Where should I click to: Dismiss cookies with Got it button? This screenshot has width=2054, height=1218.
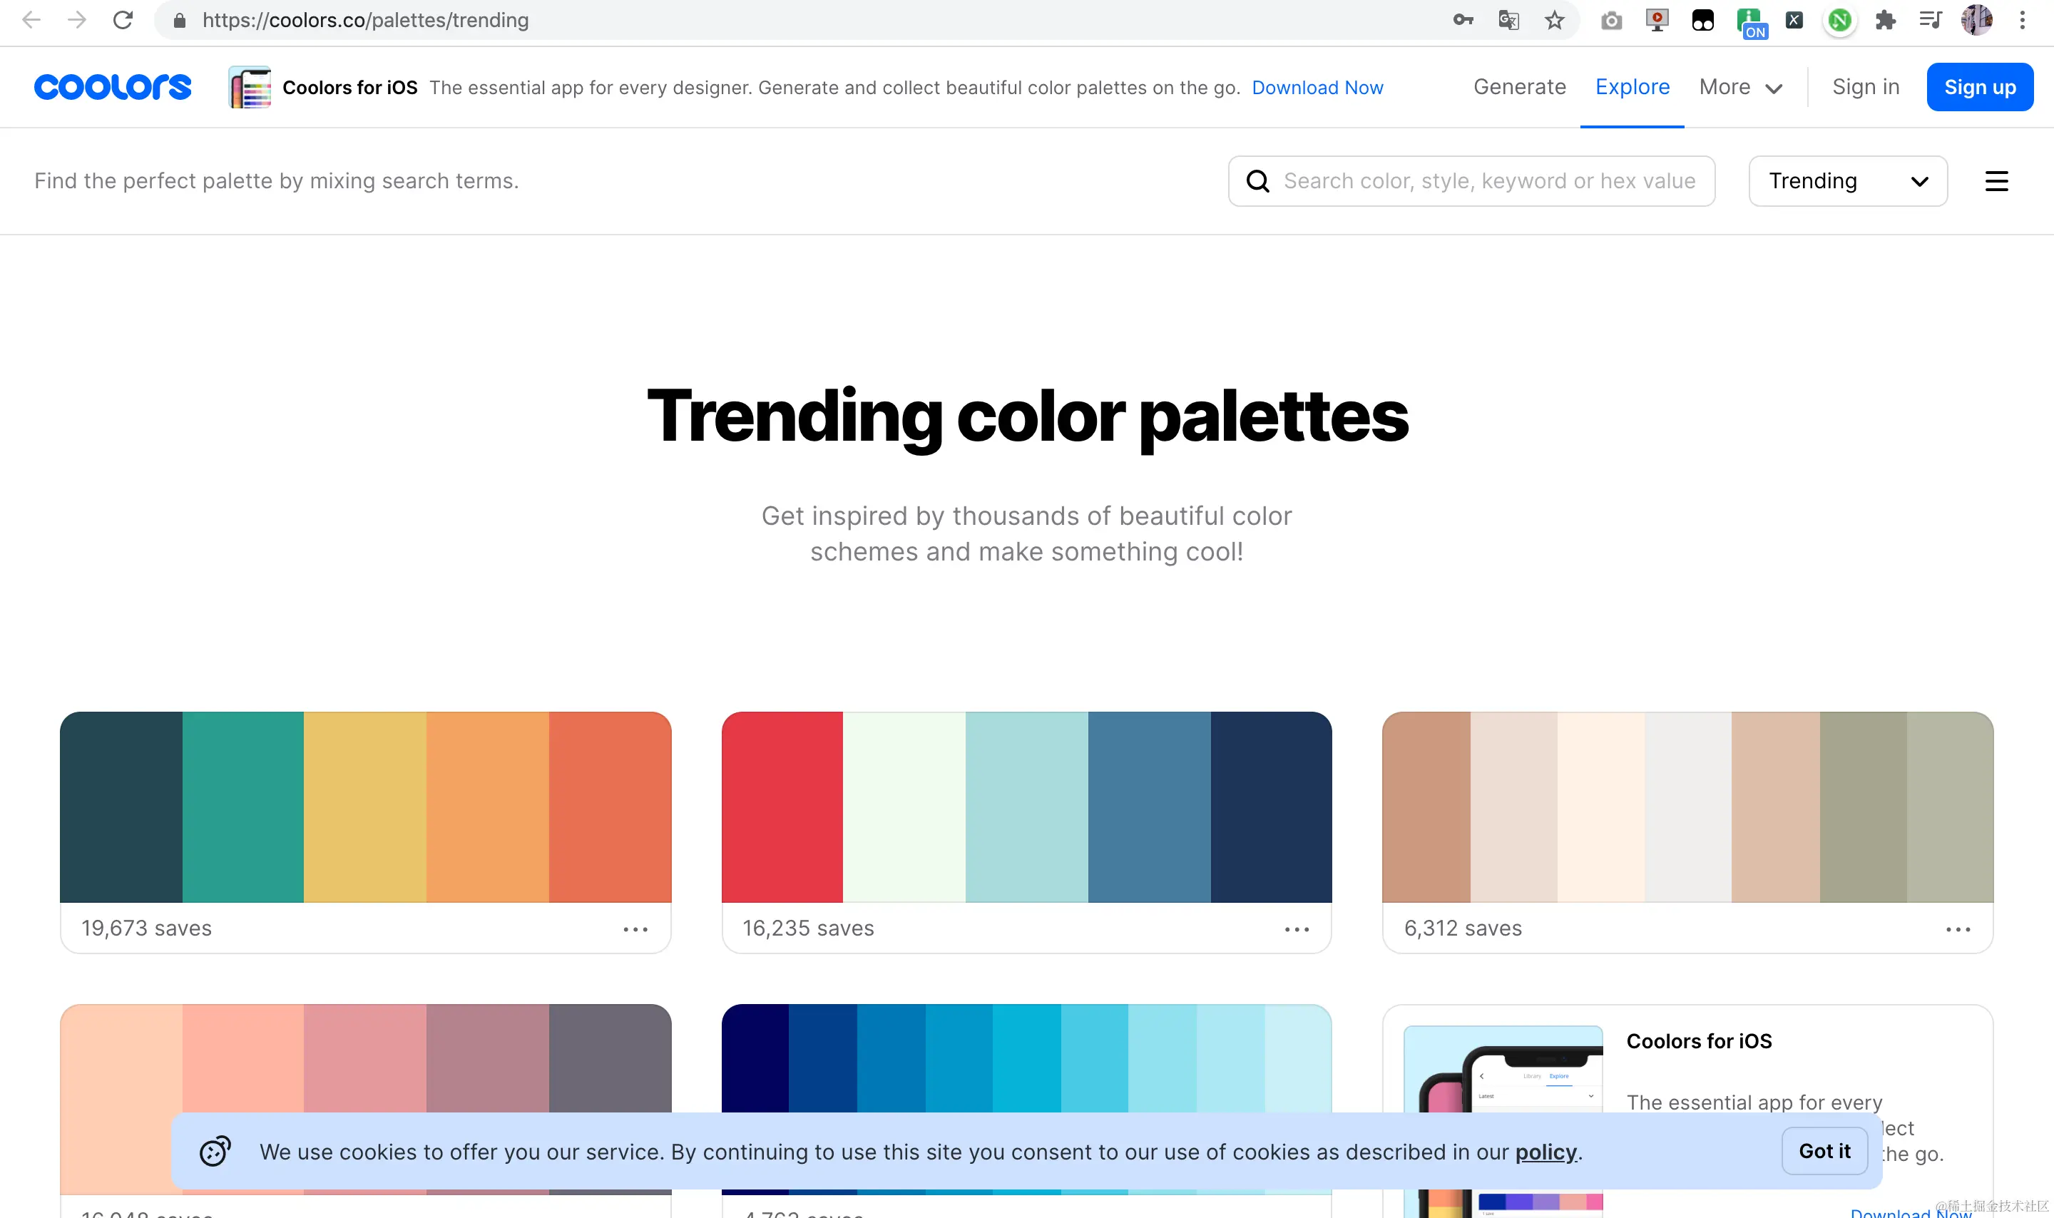(1824, 1151)
